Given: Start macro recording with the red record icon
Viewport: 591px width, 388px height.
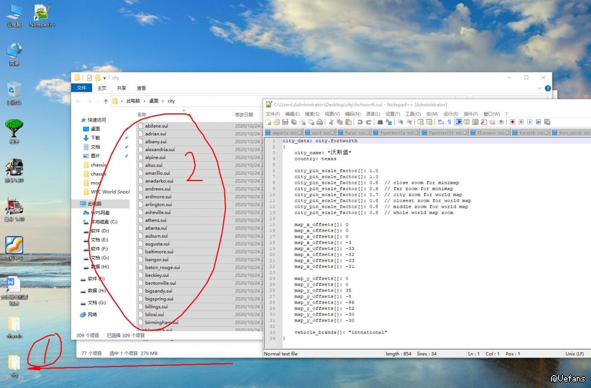Looking at the screenshot, I should click(512, 122).
